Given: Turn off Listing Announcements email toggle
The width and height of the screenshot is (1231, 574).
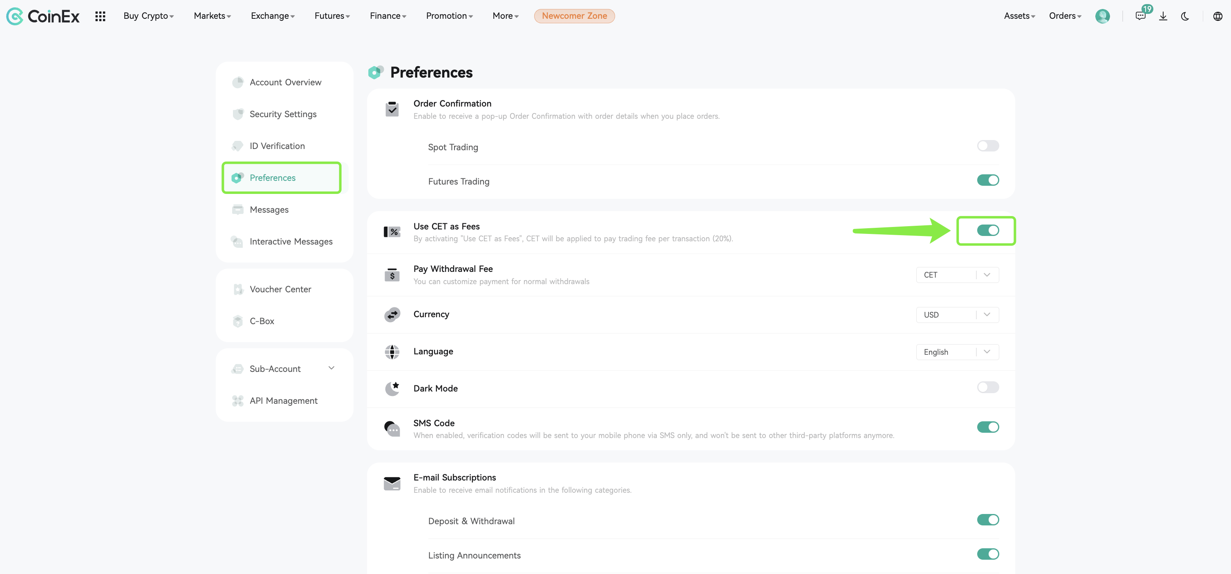Looking at the screenshot, I should pos(988,554).
